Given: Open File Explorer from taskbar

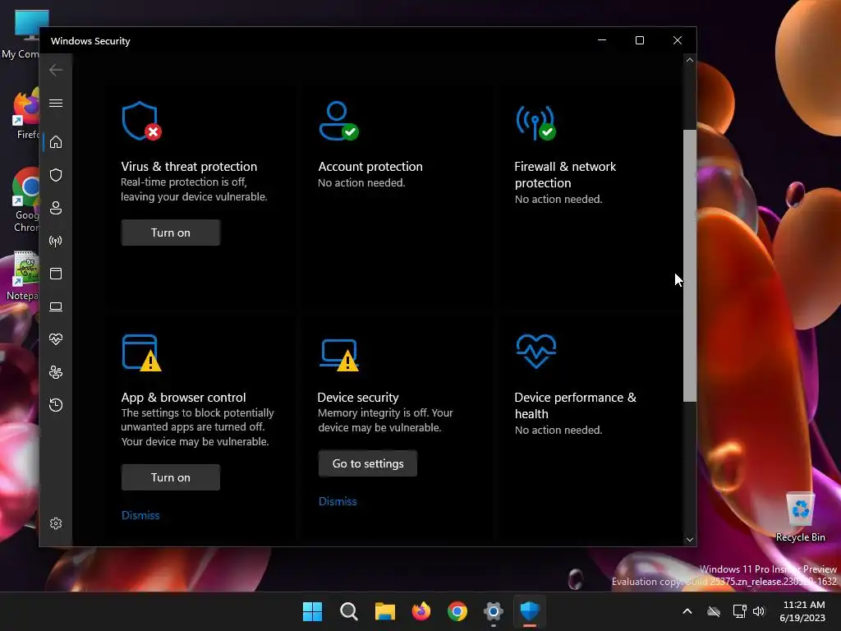Looking at the screenshot, I should click(x=384, y=611).
